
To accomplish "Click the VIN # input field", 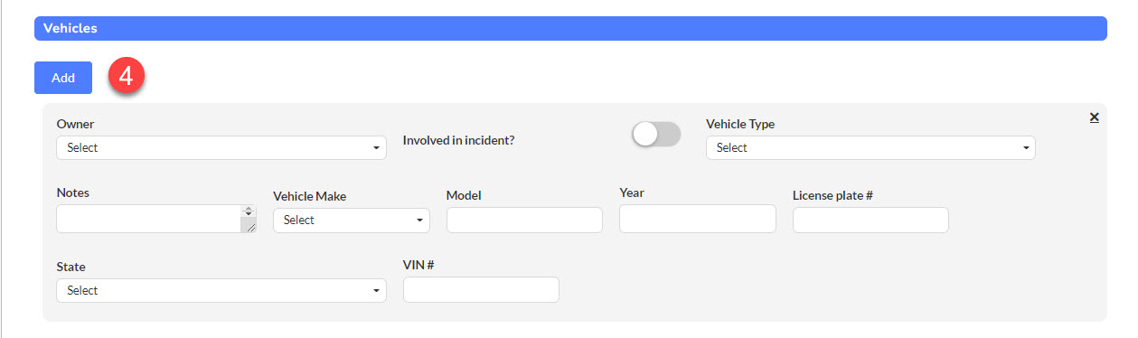I will click(481, 289).
